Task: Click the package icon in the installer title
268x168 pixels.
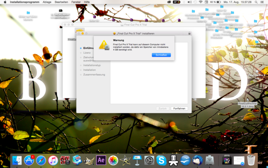Action: (x=114, y=34)
